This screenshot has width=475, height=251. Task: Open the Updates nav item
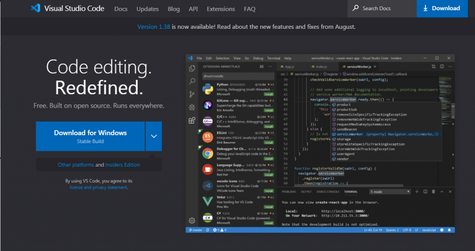(x=148, y=9)
